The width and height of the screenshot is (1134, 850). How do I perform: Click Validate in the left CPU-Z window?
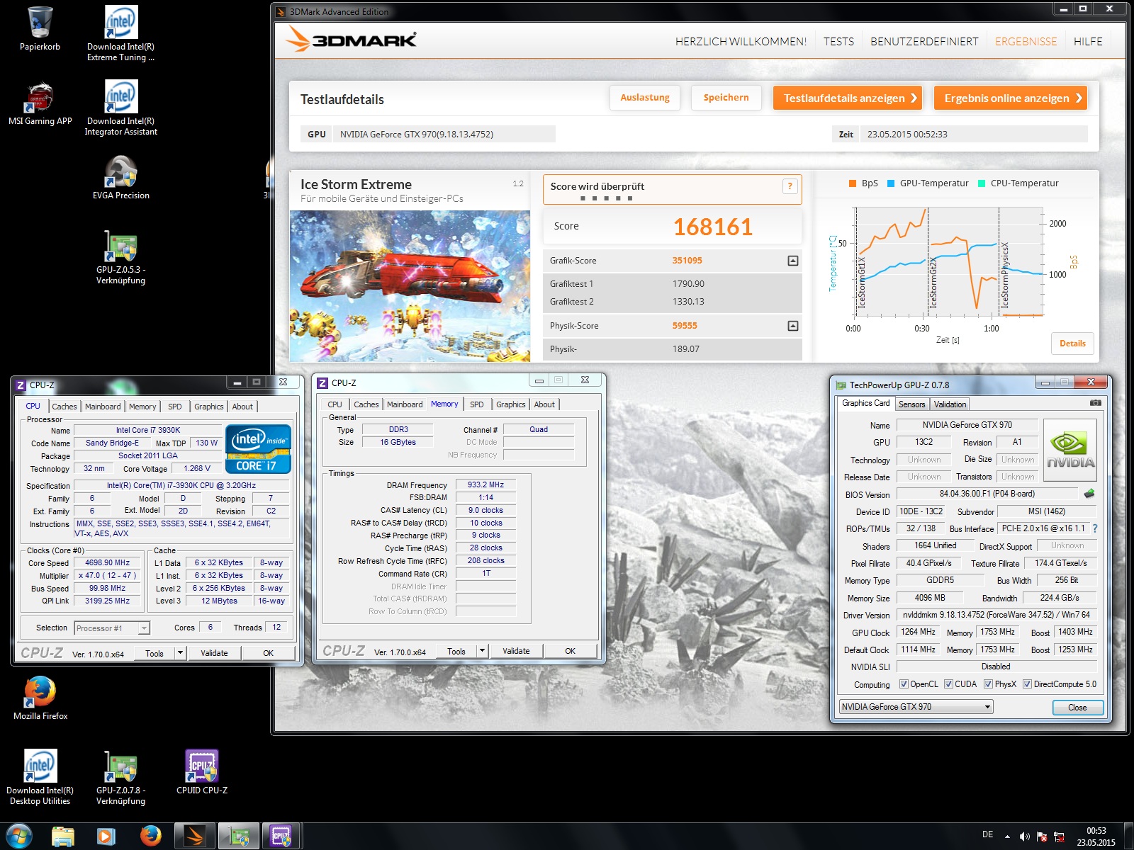214,653
